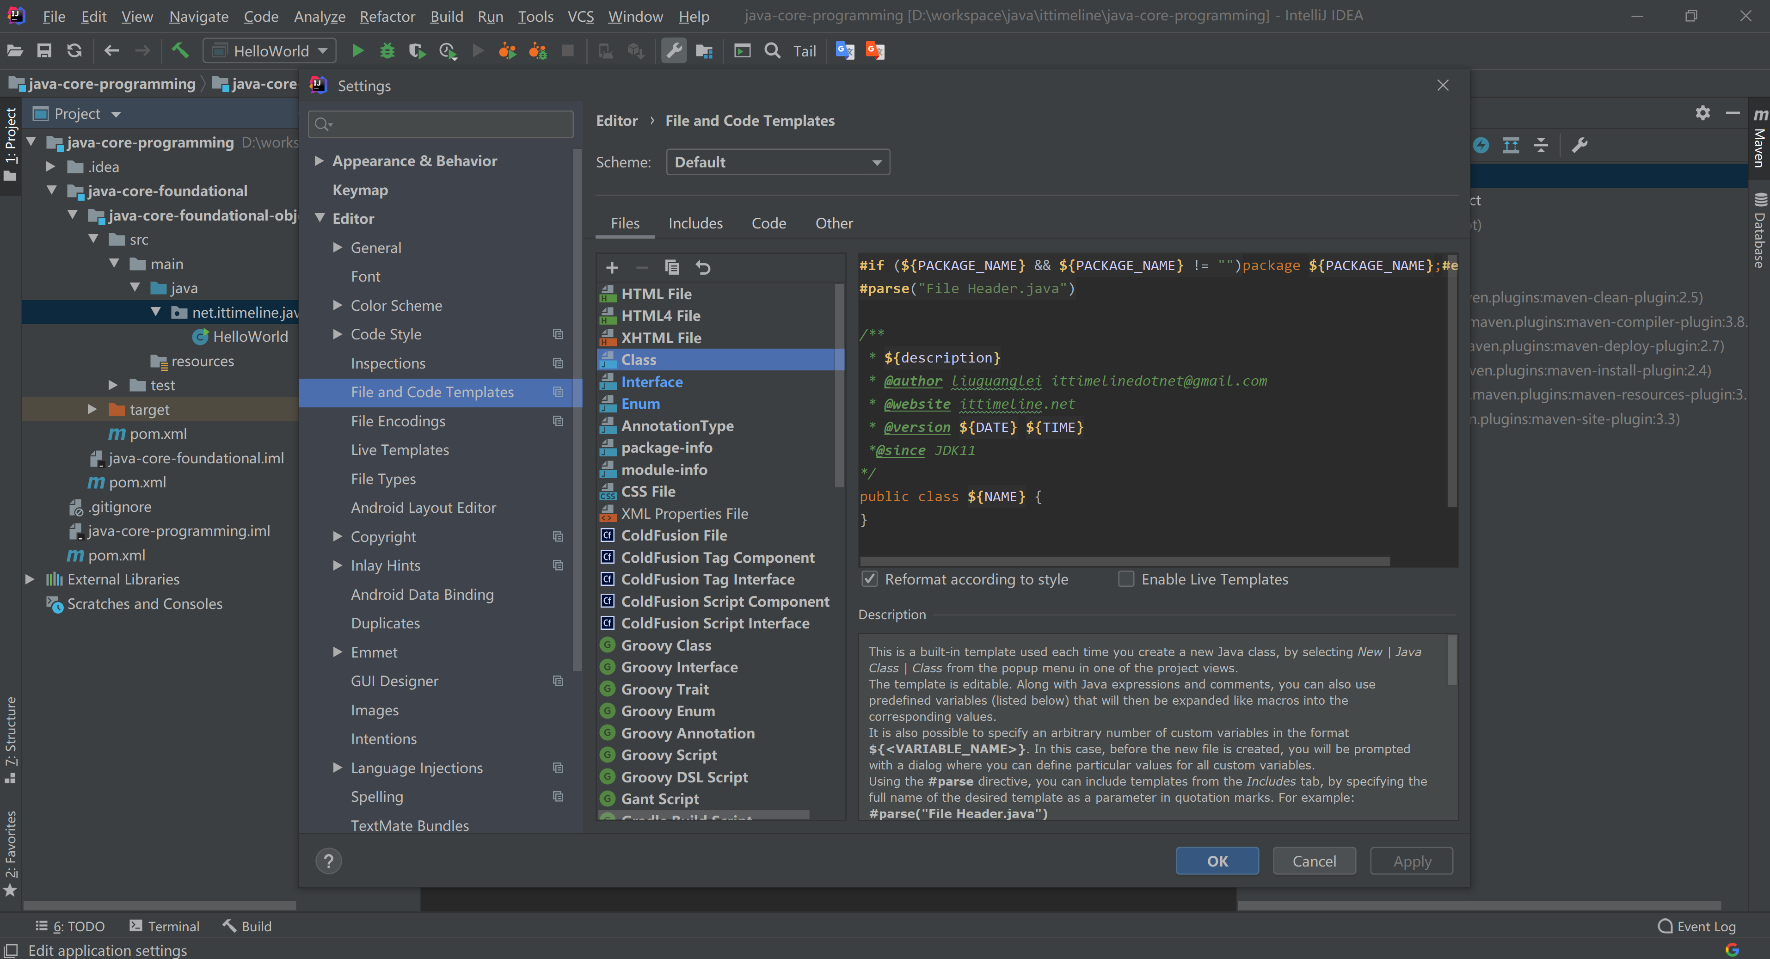1770x959 pixels.
Task: Click template list vertical scrollbar
Action: pyautogui.click(x=839, y=385)
